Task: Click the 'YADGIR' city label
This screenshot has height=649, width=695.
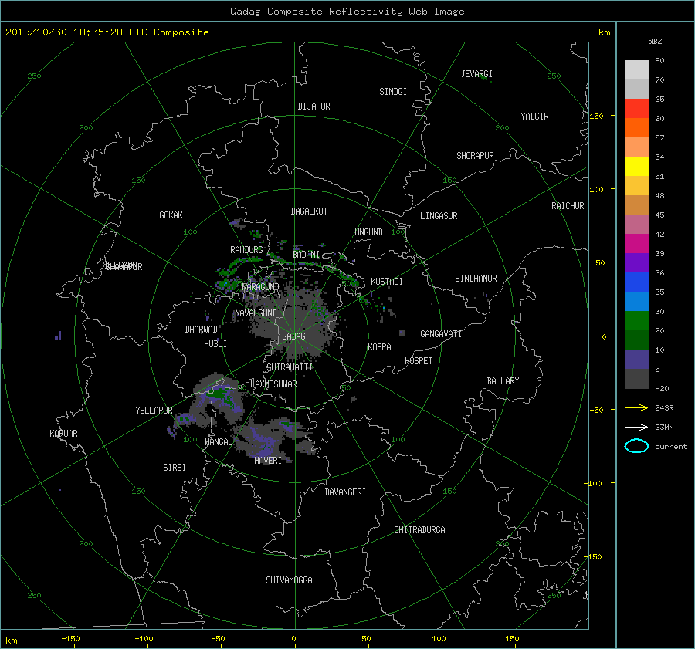Action: [x=534, y=117]
